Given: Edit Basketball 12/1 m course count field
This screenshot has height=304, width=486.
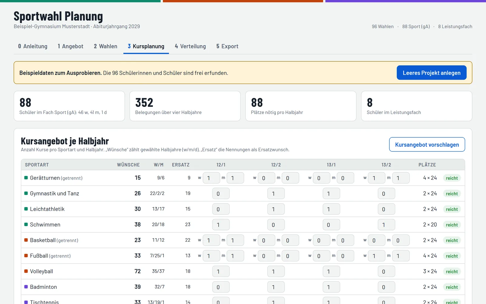Looking at the screenshot, I should (x=235, y=240).
